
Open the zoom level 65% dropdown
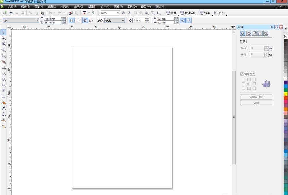coord(118,13)
